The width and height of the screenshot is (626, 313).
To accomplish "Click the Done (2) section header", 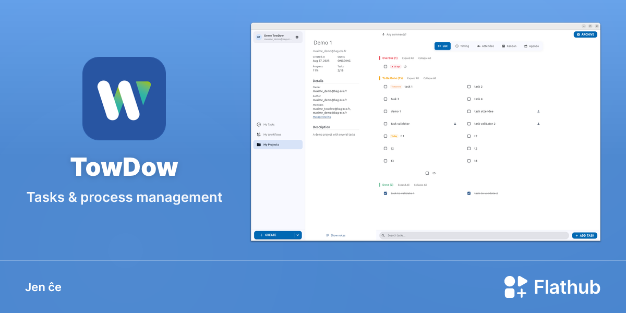I will click(x=388, y=185).
